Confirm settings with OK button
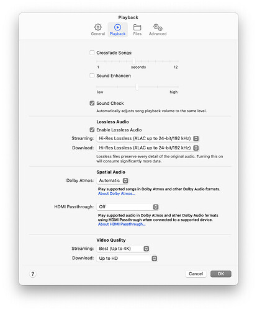This screenshot has height=310, width=257. click(x=221, y=274)
